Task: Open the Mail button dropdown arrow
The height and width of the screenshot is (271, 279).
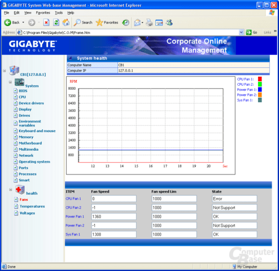Action: [142, 23]
